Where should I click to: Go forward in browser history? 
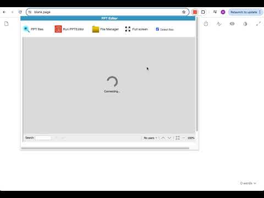coord(12,12)
